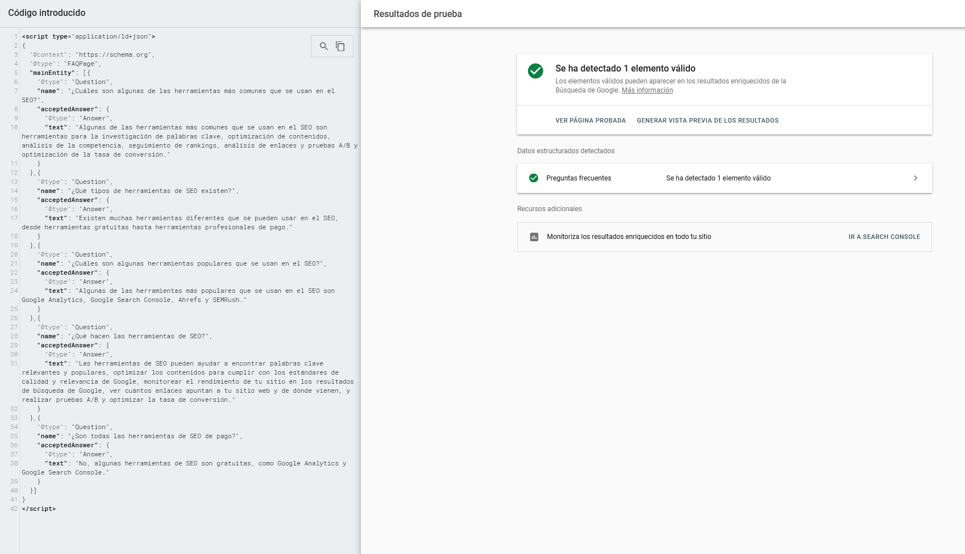The width and height of the screenshot is (965, 554).
Task: Click answer text starting 'No, algunas herramientas de SEO'
Action: tap(184, 468)
